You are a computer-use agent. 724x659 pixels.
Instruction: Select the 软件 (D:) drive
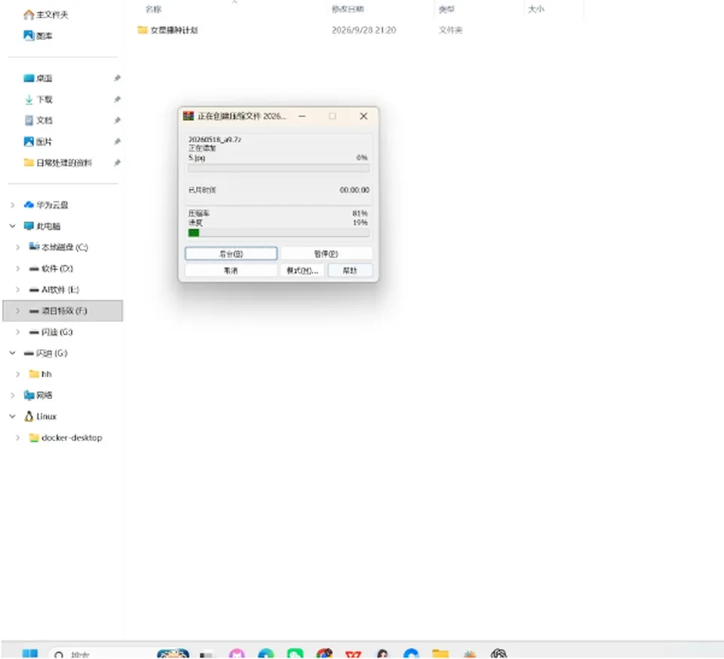(x=51, y=268)
